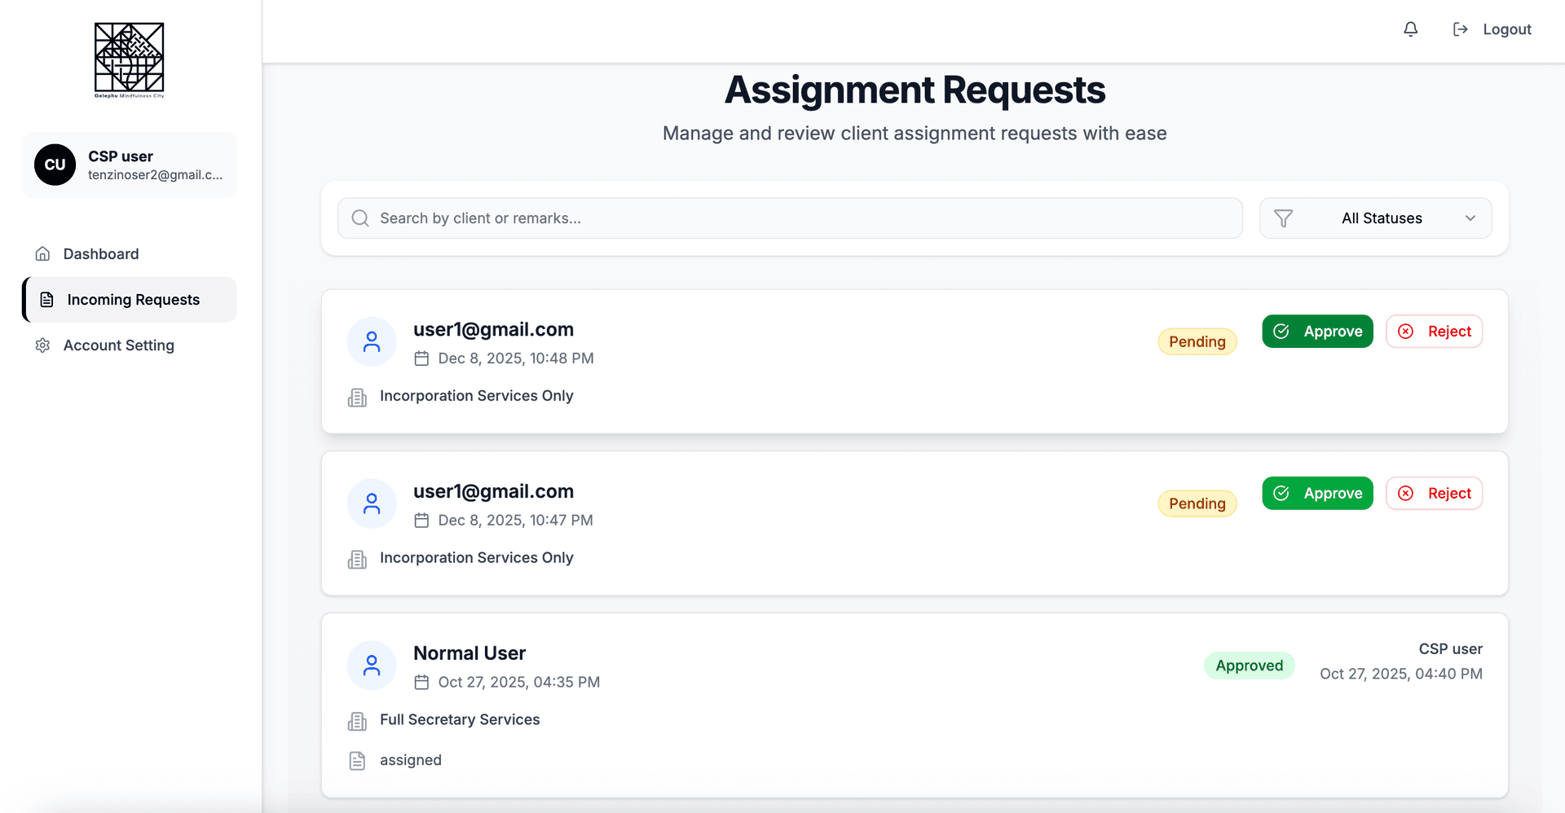The width and height of the screenshot is (1565, 813).
Task: Click the user avatar icon on first pending request
Action: pyautogui.click(x=372, y=341)
